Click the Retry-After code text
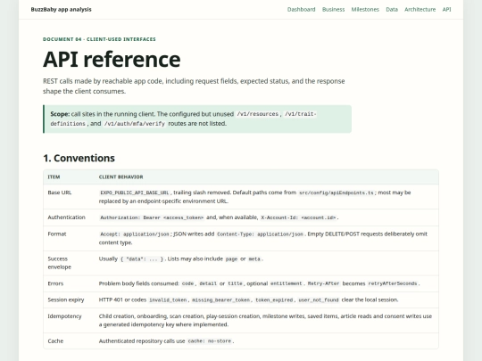The height and width of the screenshot is (361, 482). (x=323, y=283)
